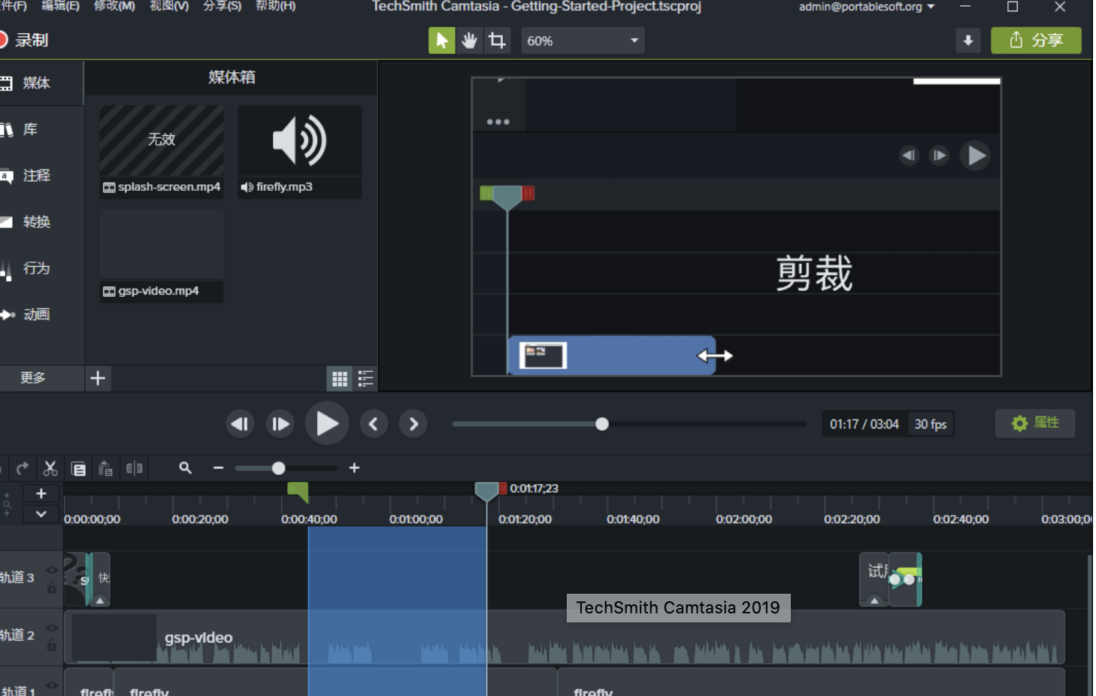Image resolution: width=1096 pixels, height=696 pixels.
Task: Click the copy icon in timeline toolbar
Action: (x=78, y=469)
